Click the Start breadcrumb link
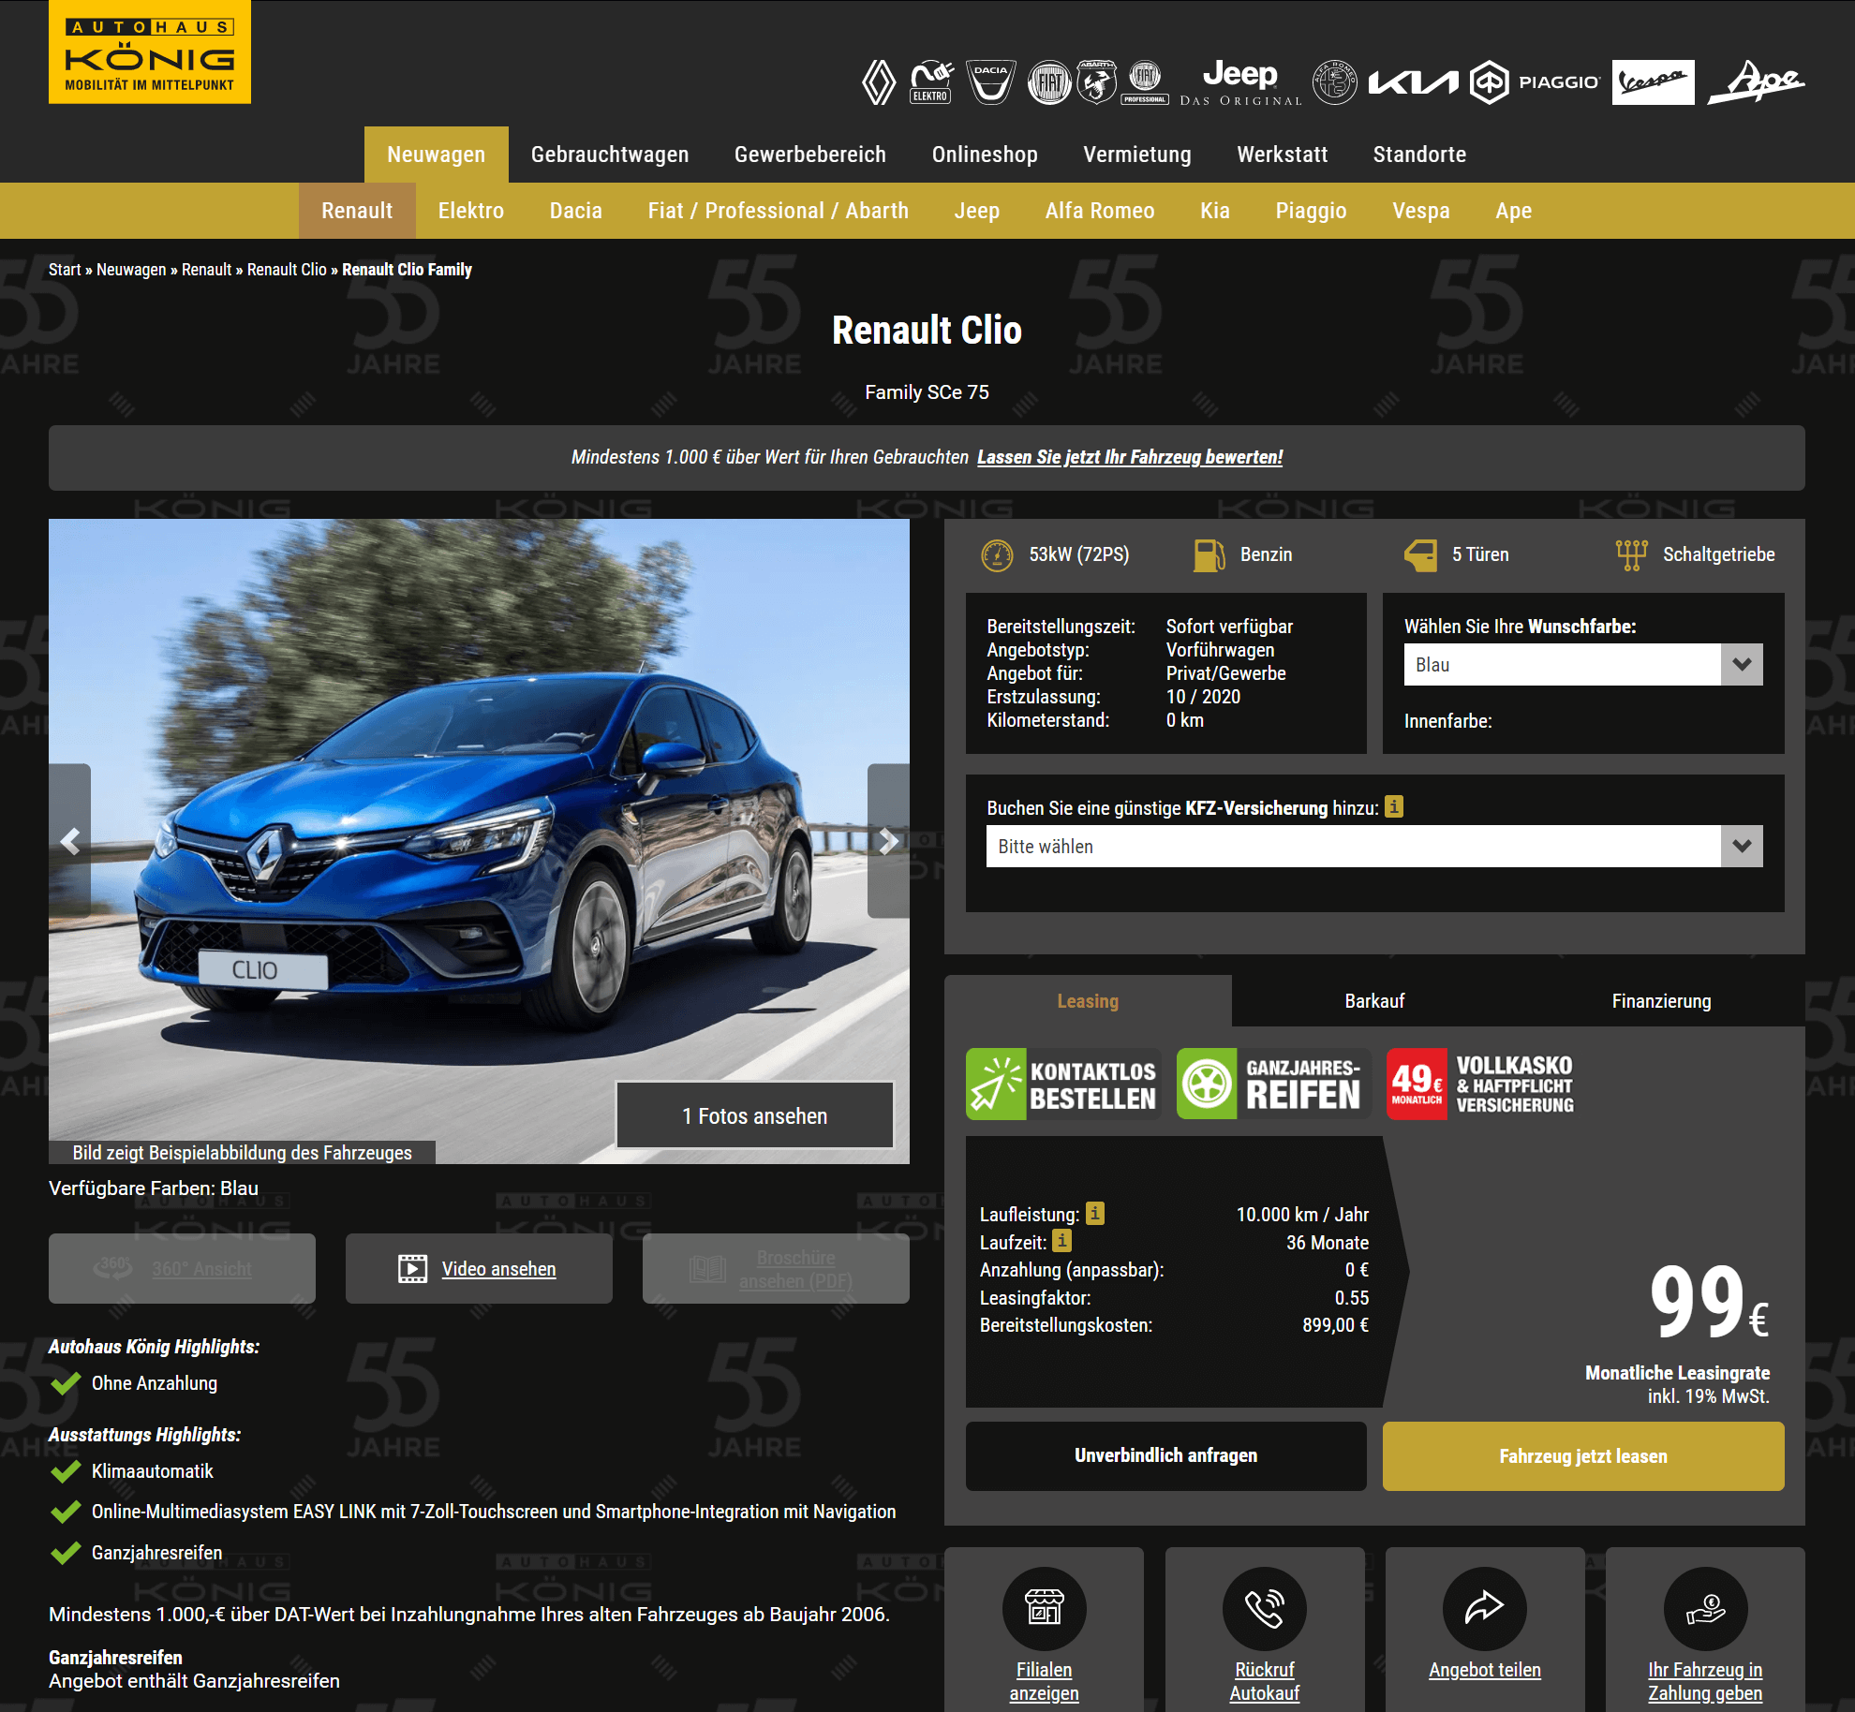The image size is (1855, 1712). click(65, 270)
